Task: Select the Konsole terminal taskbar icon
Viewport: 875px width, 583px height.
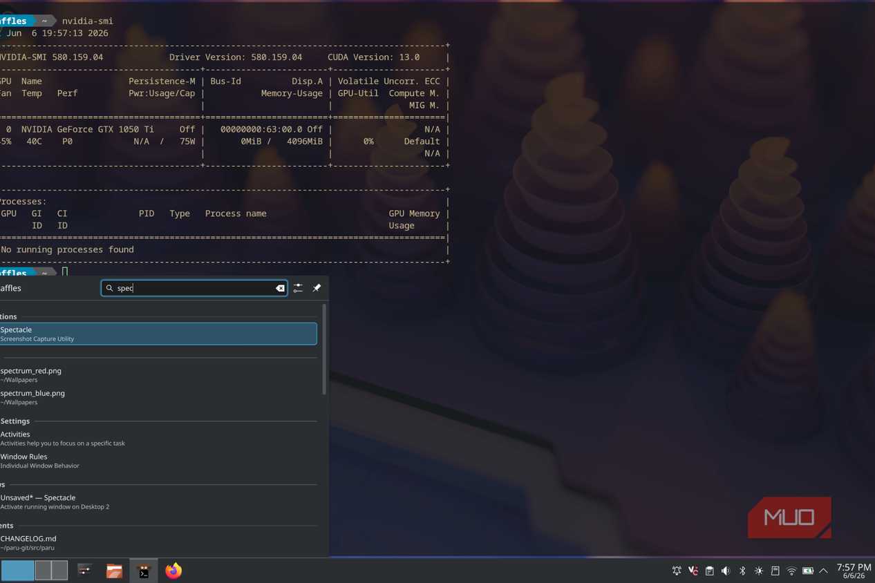Action: coord(144,571)
